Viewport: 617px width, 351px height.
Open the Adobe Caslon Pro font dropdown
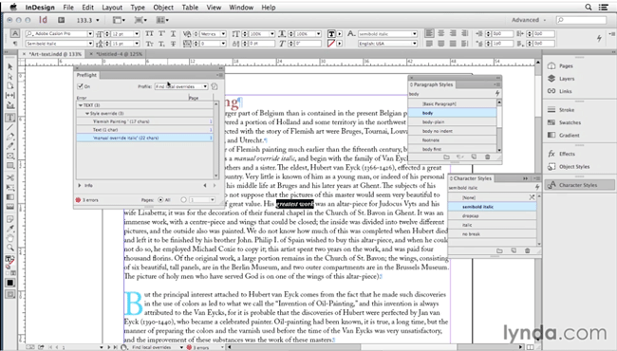(90, 34)
